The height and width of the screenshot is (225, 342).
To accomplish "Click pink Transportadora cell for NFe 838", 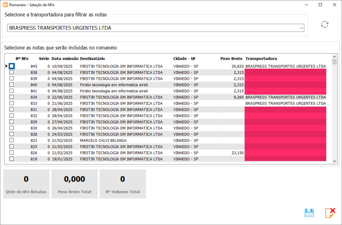I will tap(285, 72).
